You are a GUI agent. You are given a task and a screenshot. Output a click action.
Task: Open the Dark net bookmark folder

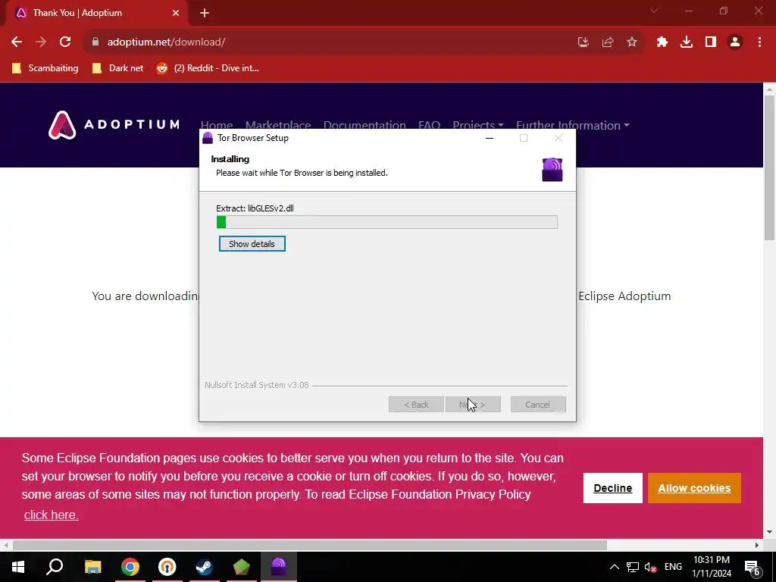pyautogui.click(x=117, y=68)
